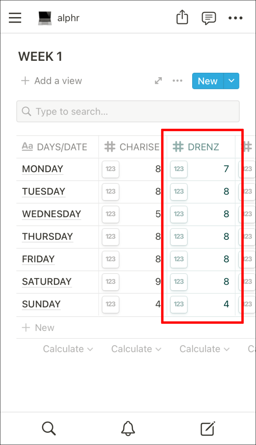Open Calculate dropdown under DAYS/DATE column
The height and width of the screenshot is (445, 256).
tap(68, 349)
